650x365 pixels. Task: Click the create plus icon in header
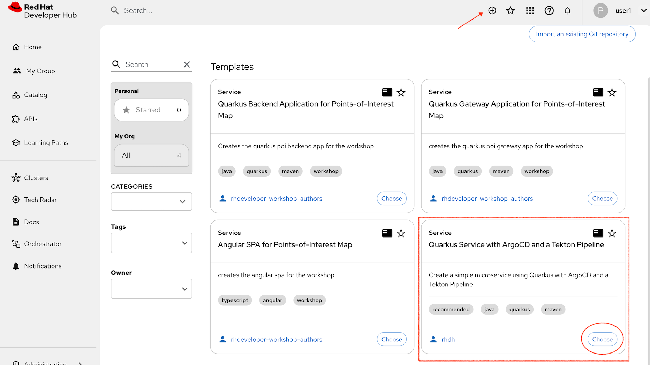492,10
